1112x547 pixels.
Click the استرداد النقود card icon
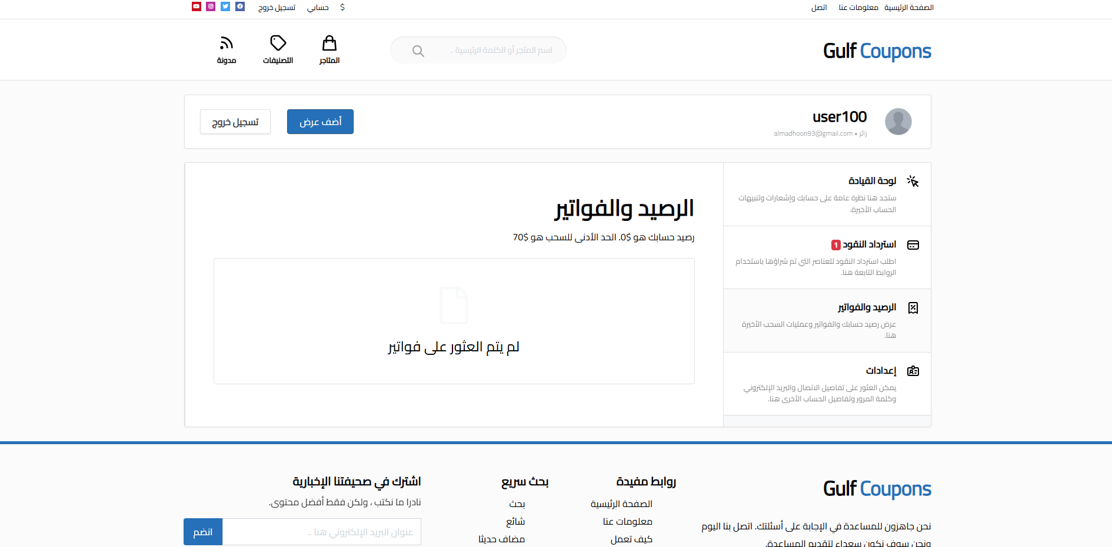[x=913, y=245]
